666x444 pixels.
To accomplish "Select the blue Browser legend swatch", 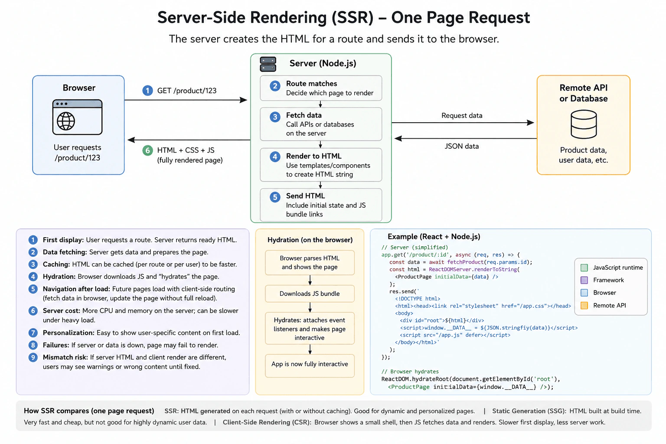I will click(584, 293).
